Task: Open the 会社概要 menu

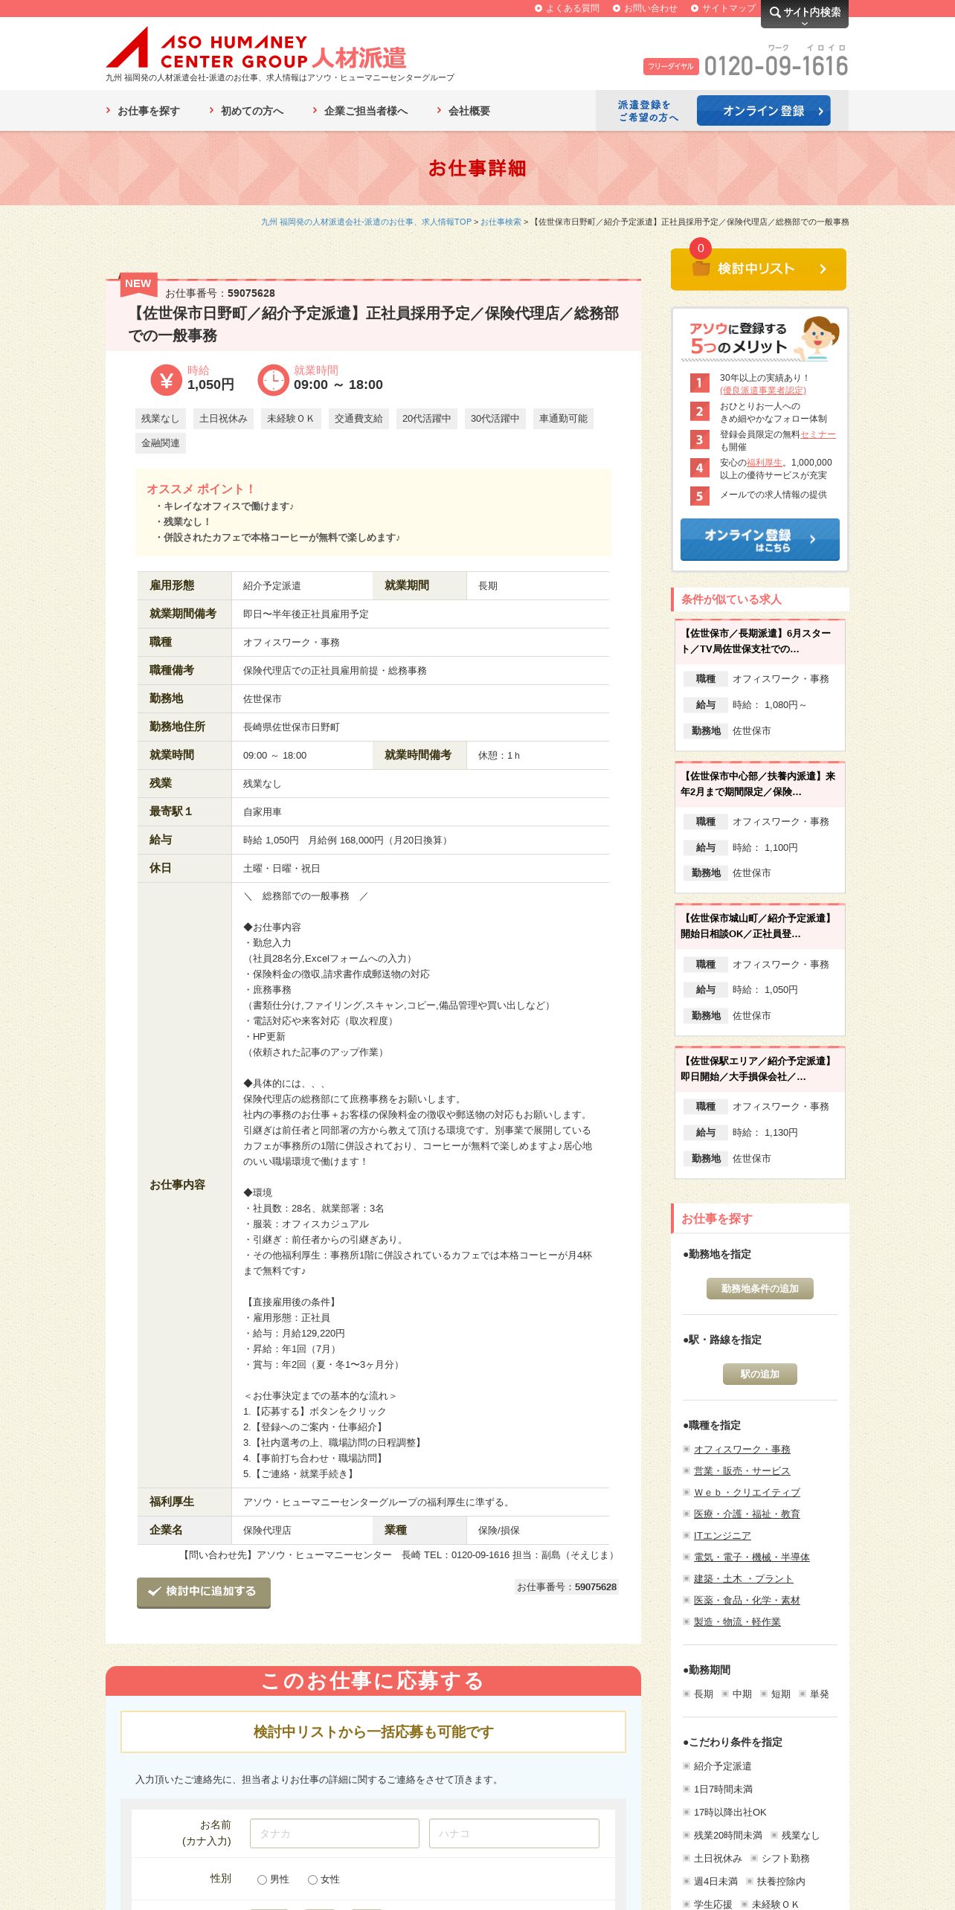Action: [463, 111]
